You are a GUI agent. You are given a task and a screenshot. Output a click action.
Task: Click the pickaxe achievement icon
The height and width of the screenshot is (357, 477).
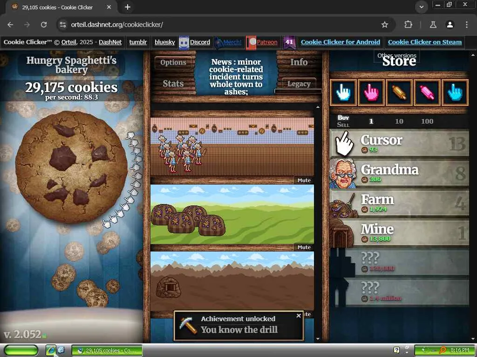[188, 325]
